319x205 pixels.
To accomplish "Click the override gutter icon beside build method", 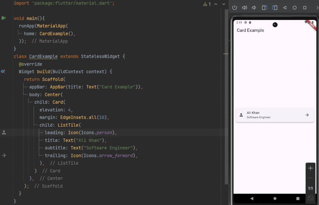I will click(3, 71).
